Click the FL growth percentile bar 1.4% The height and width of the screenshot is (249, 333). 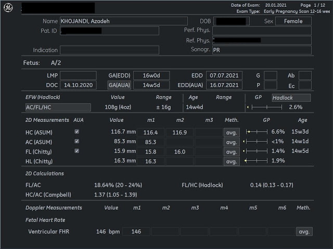pyautogui.click(x=255, y=151)
